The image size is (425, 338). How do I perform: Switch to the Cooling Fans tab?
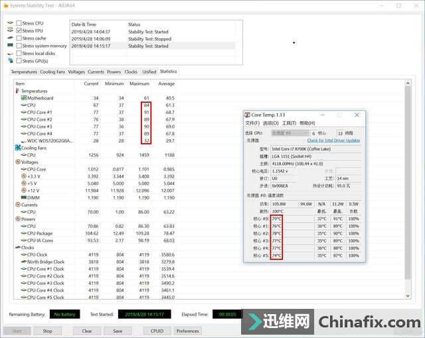[52, 72]
